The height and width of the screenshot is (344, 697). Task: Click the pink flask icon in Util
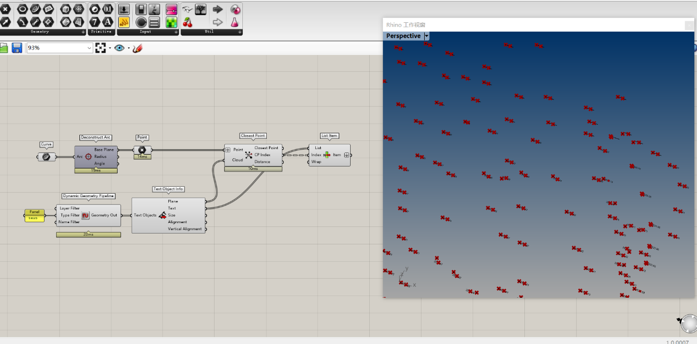[235, 22]
